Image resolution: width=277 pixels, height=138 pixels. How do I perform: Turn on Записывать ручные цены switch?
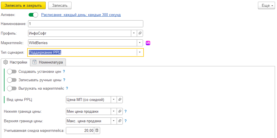point(12,80)
